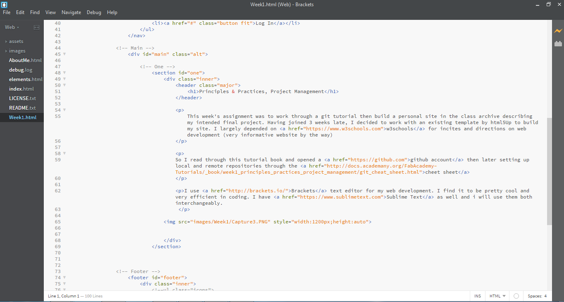Collapse code fold arrow at line 58
The width and height of the screenshot is (564, 302).
pyautogui.click(x=64, y=153)
